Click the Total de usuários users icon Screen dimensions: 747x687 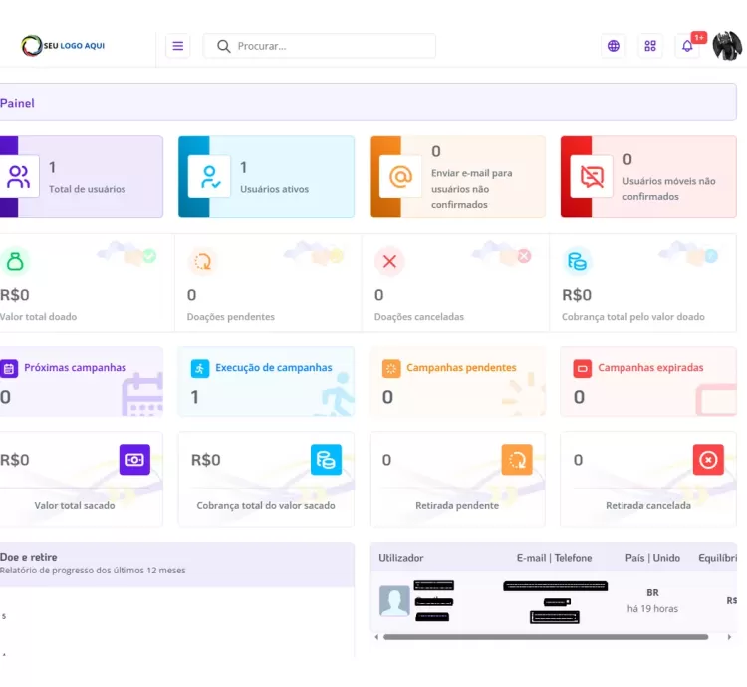pyautogui.click(x=19, y=177)
